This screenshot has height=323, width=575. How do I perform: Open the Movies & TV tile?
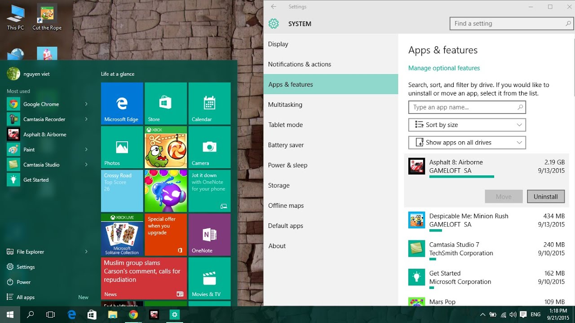209,278
